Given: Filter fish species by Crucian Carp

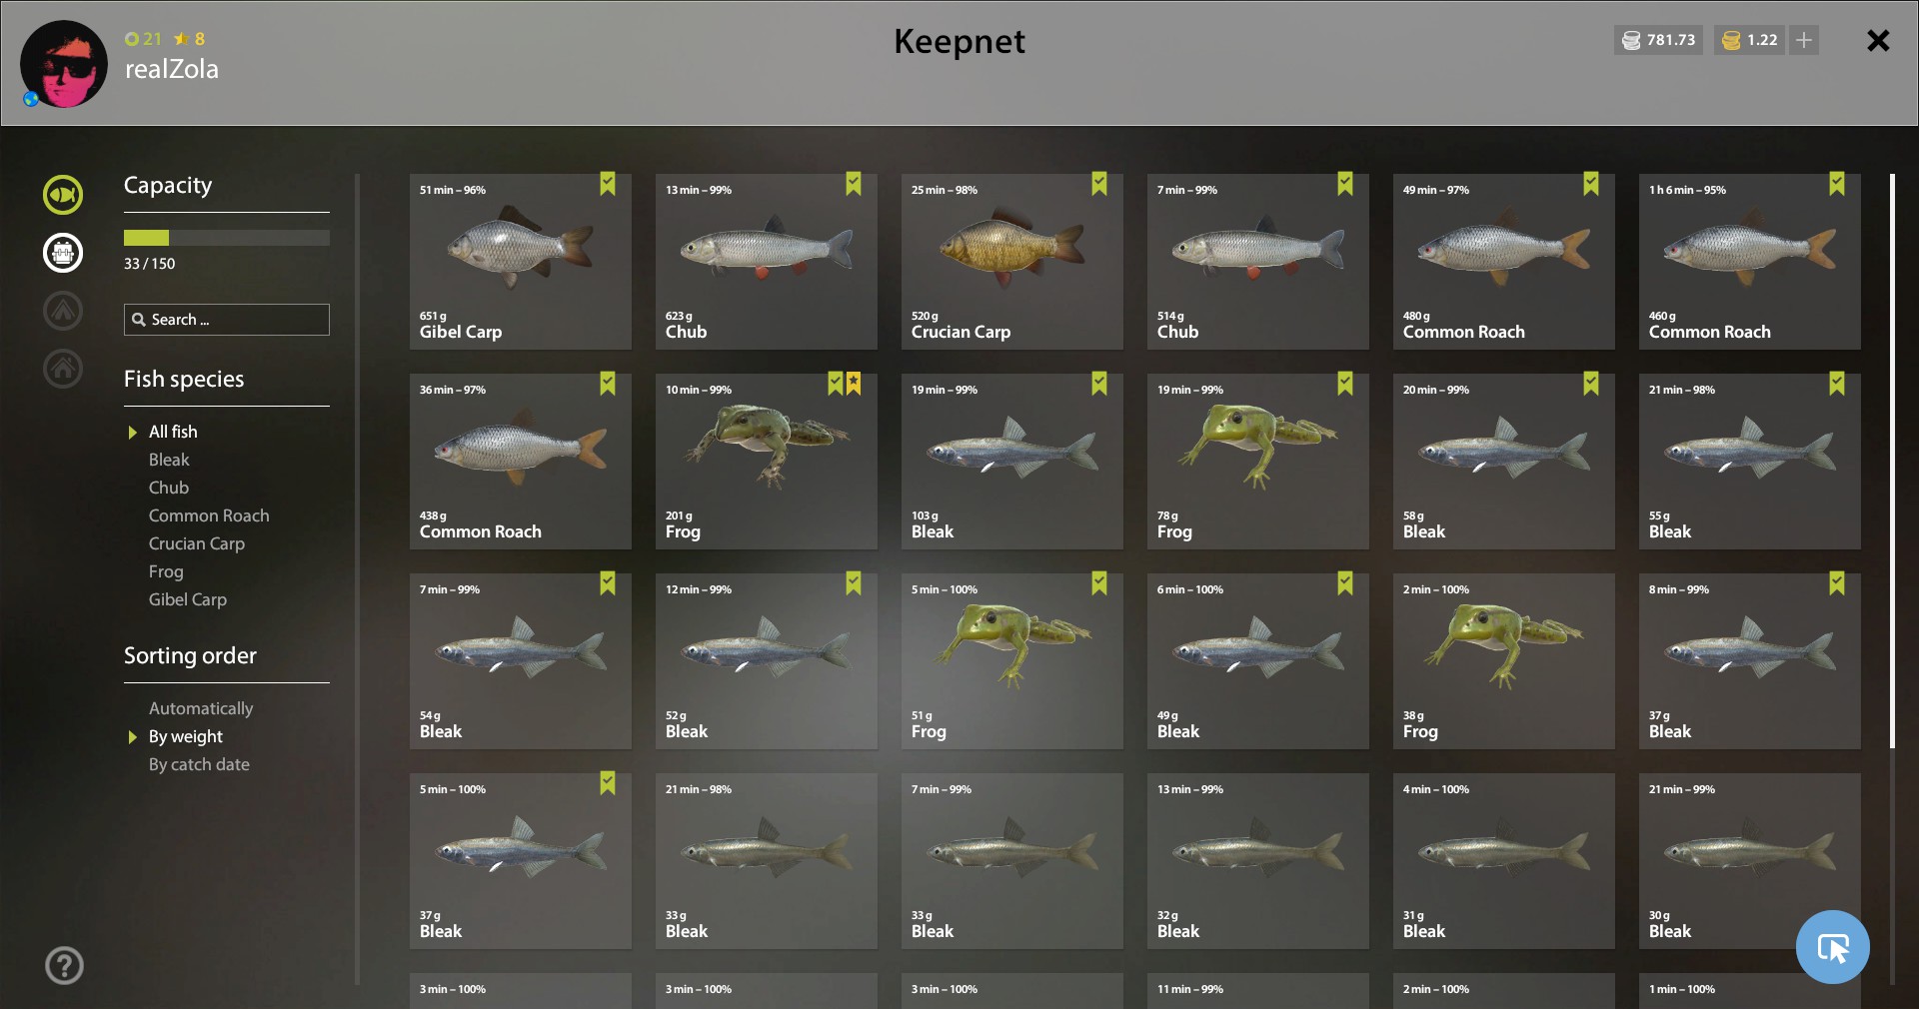Looking at the screenshot, I should coord(197,543).
